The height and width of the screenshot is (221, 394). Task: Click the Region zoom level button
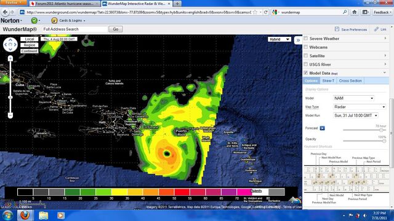(30, 45)
